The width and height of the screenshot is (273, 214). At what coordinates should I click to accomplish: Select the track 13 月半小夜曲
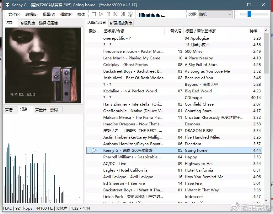click(x=174, y=45)
